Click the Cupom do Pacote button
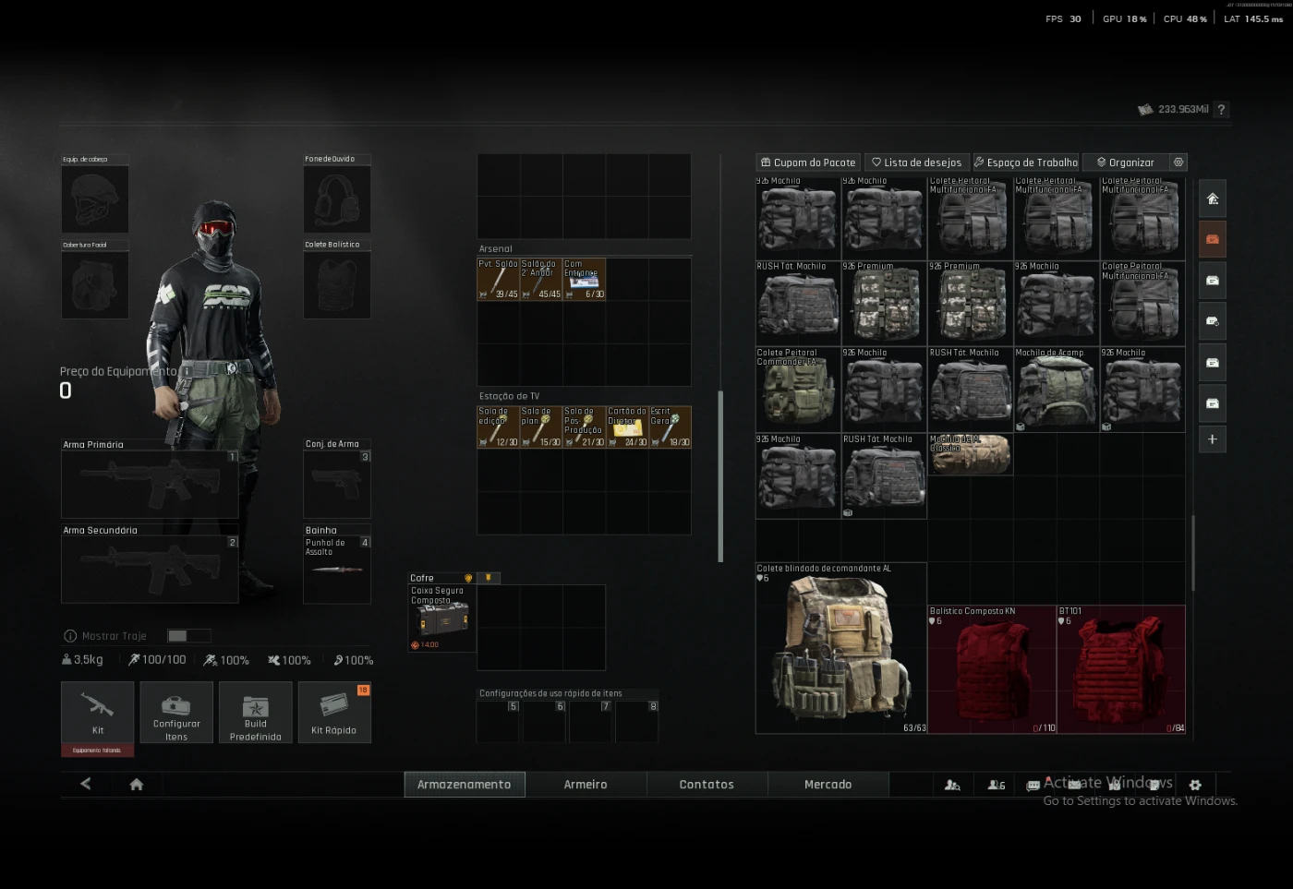 click(x=808, y=162)
